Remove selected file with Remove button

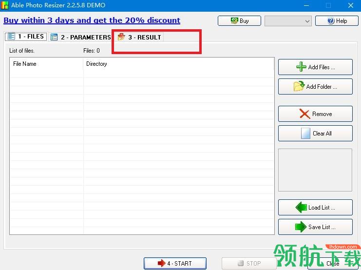point(315,114)
